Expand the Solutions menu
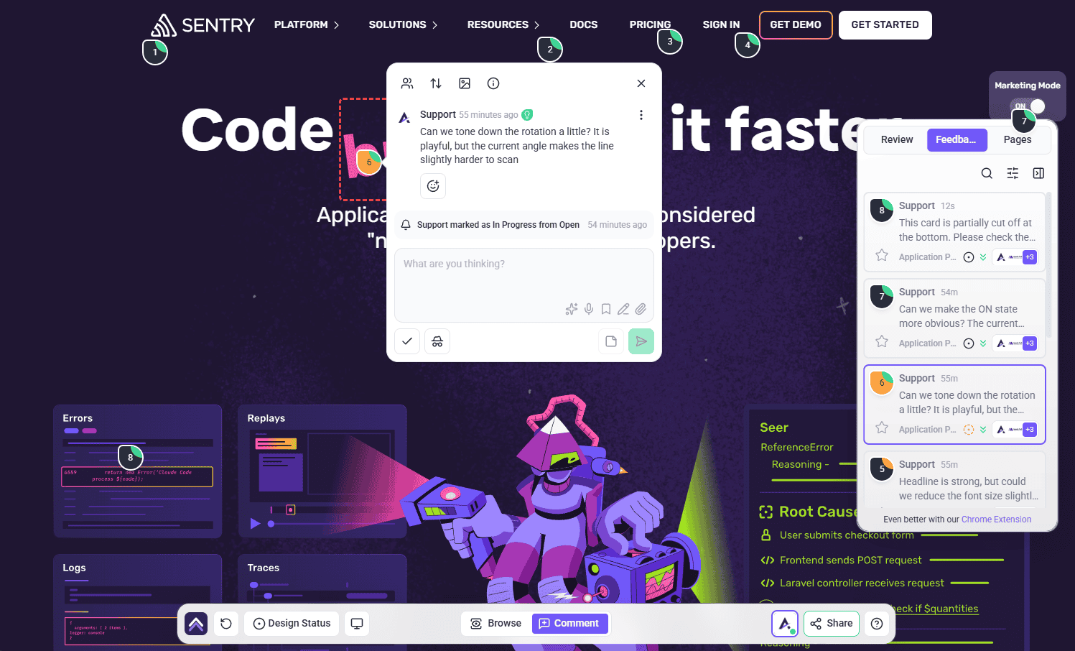The width and height of the screenshot is (1075, 651). tap(403, 24)
